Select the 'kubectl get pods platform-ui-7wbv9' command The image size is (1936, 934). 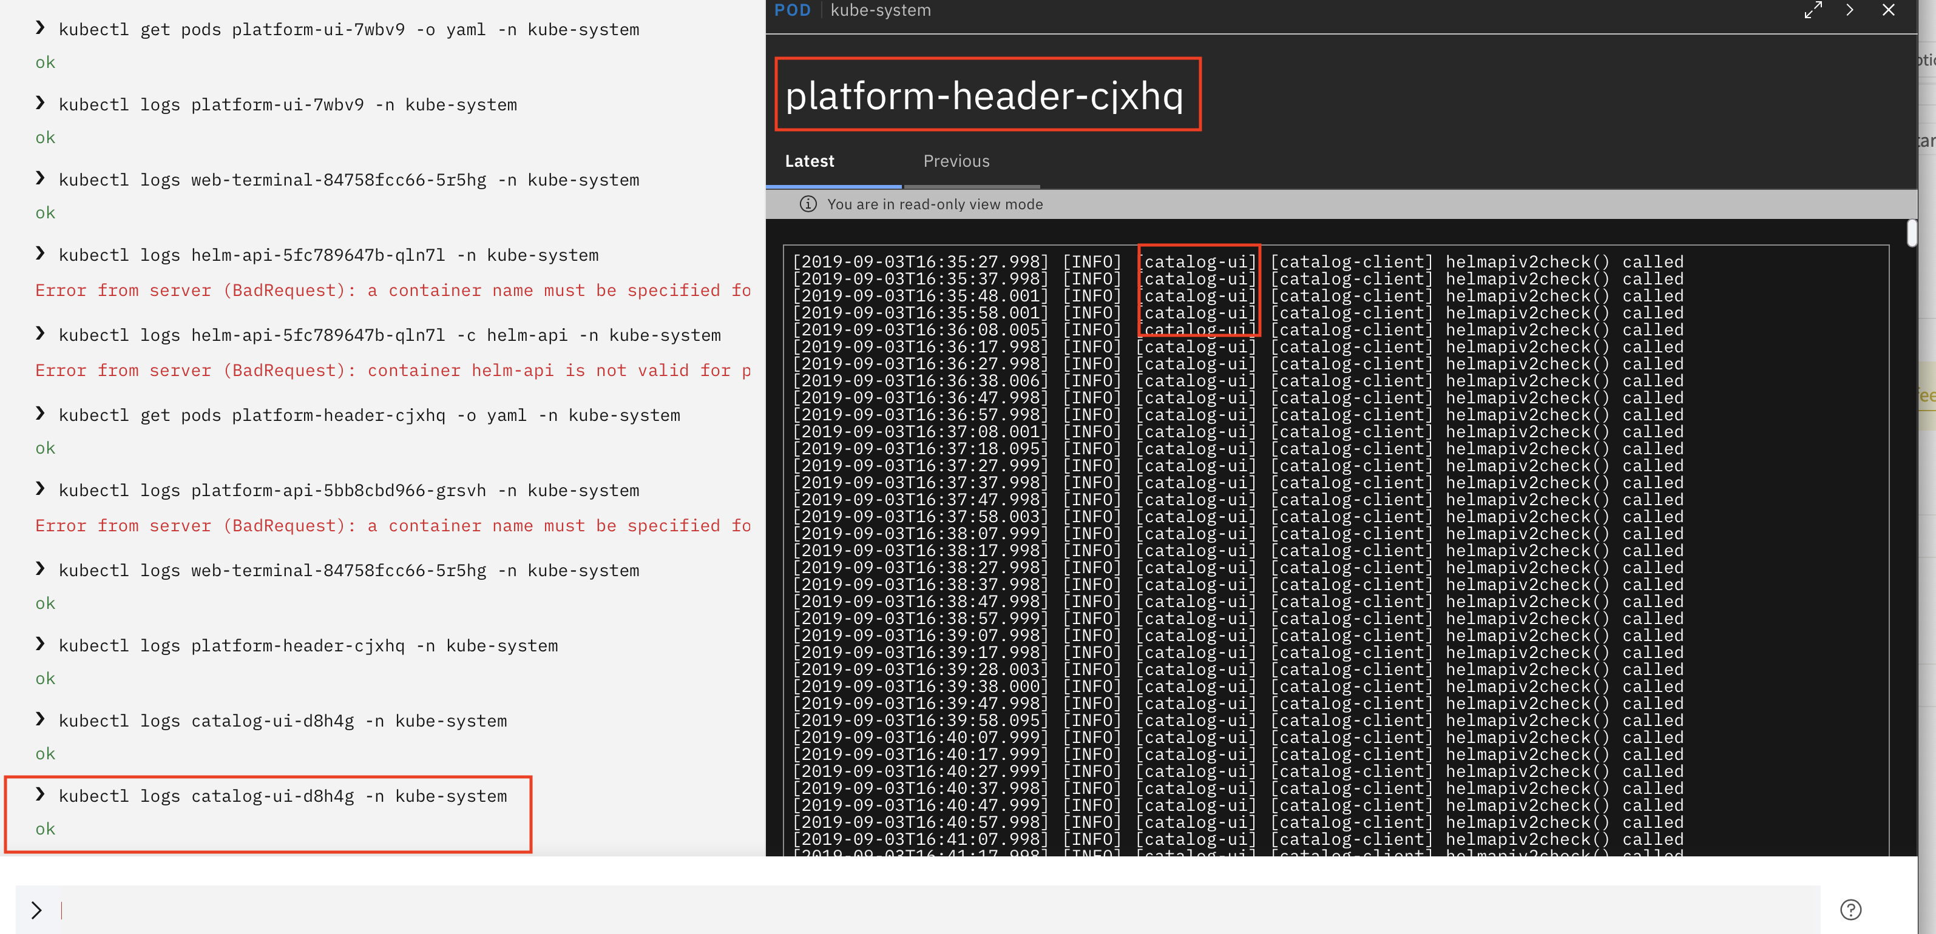pyautogui.click(x=349, y=29)
